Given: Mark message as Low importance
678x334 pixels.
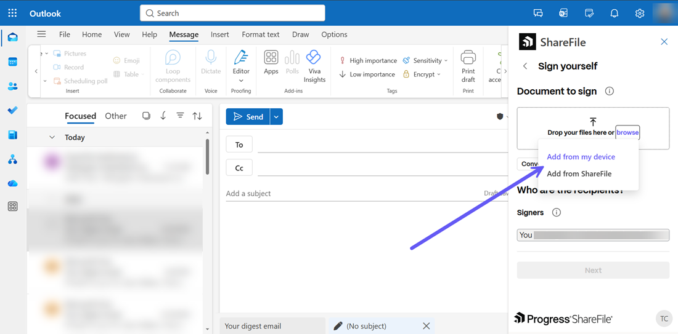Looking at the screenshot, I should (367, 74).
